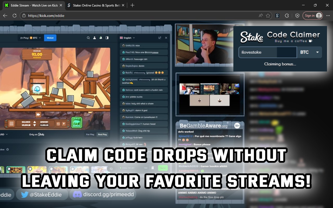Click chat message 'DajdaZajda: damn'
This screenshot has height=208, width=333.
(144, 66)
